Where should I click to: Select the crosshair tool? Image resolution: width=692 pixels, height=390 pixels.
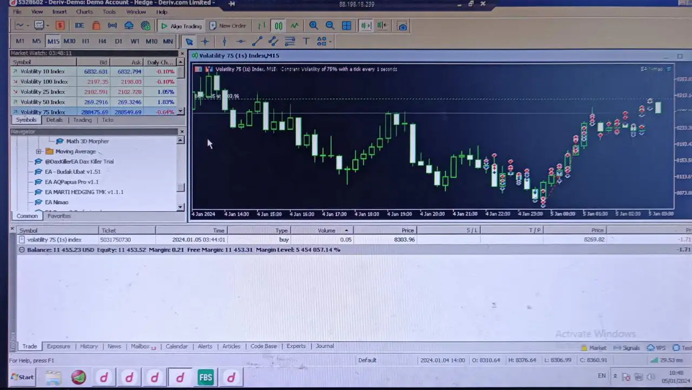point(205,42)
